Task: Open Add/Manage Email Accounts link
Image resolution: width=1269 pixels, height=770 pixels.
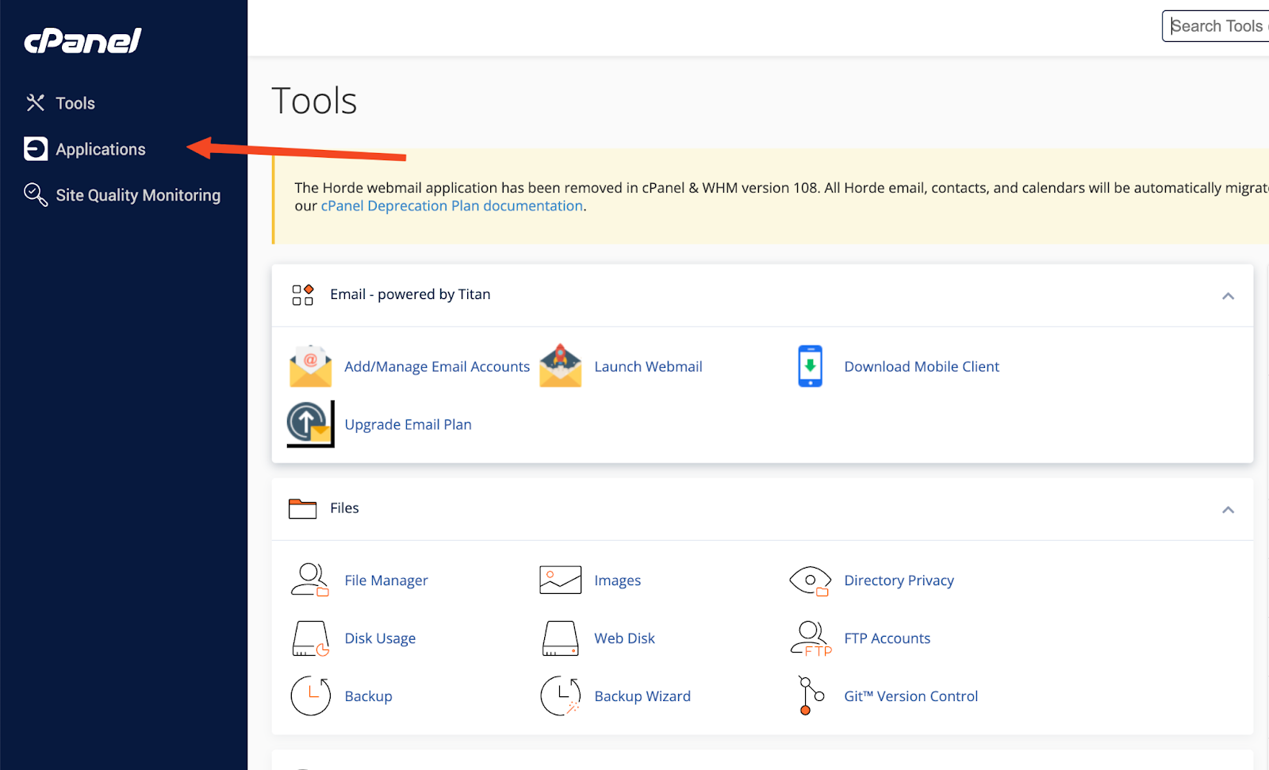Action: point(437,366)
